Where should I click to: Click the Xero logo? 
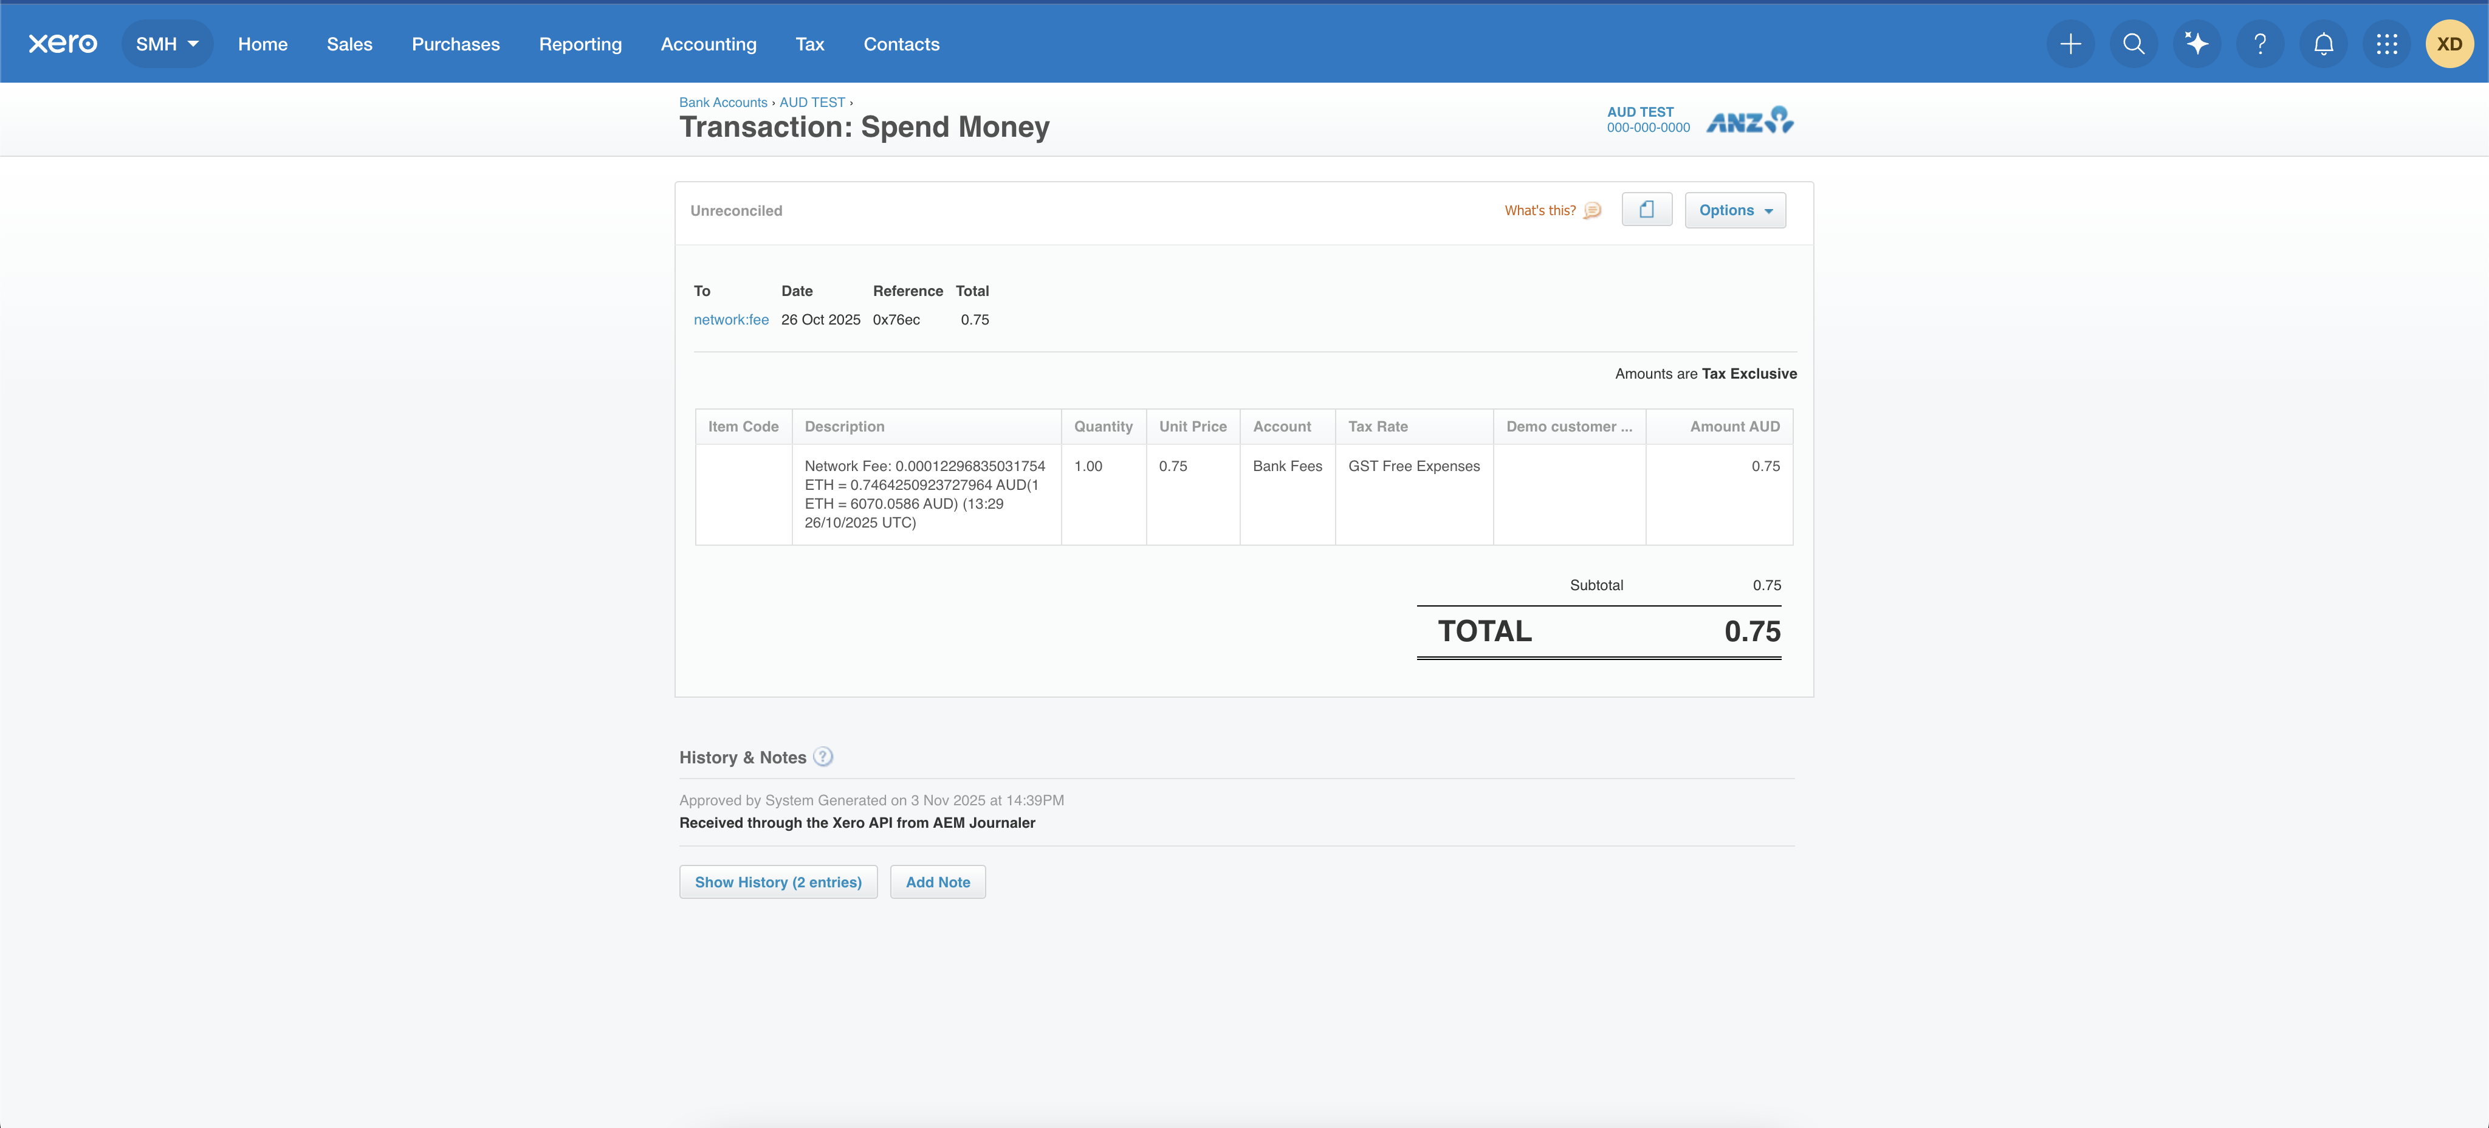(x=63, y=44)
